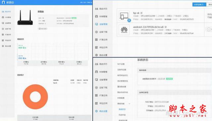Go to USB管理 icon in system status window
This screenshot has height=121, width=212.
tap(96, 72)
